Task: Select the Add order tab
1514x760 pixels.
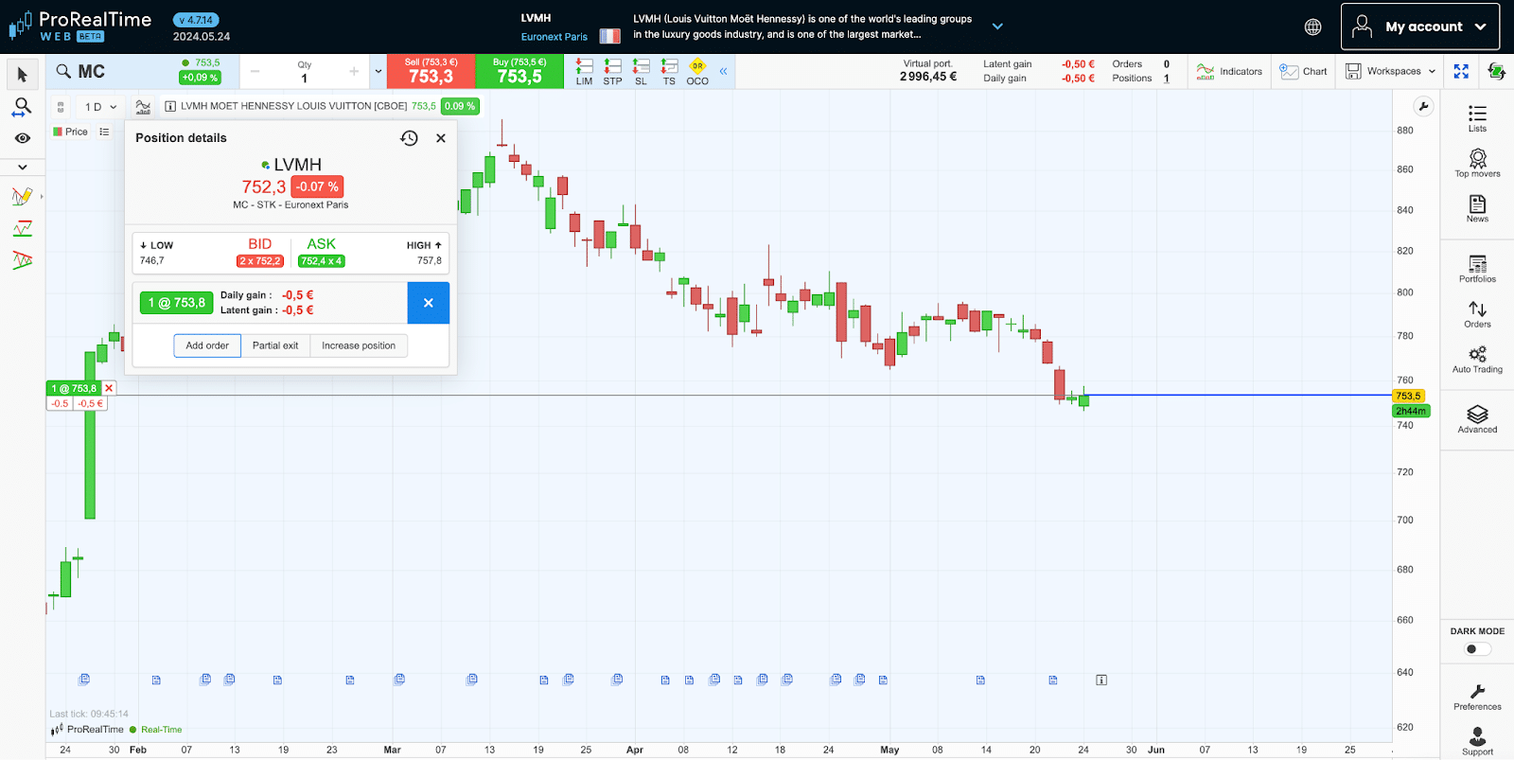Action: 207,345
